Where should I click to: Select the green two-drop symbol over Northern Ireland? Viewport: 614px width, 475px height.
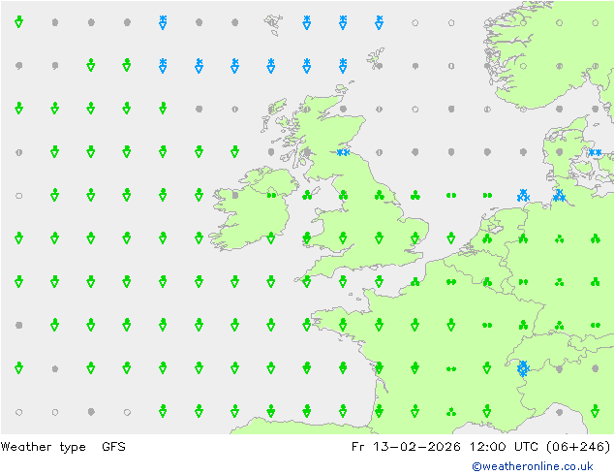pos(271,195)
